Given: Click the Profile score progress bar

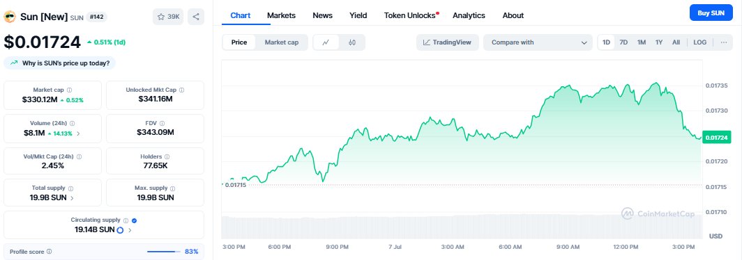Looking at the screenshot, I should point(164,252).
